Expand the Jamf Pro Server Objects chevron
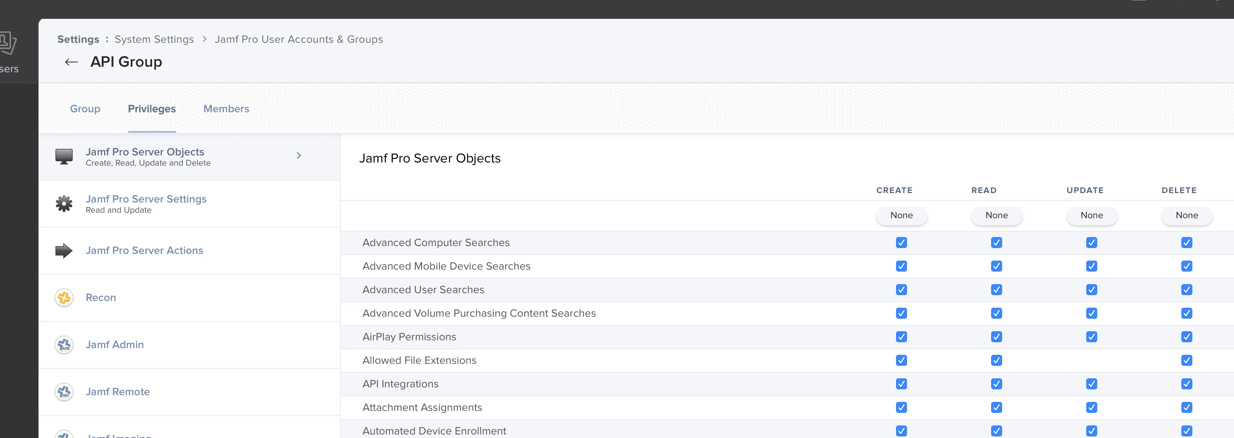 click(x=298, y=155)
